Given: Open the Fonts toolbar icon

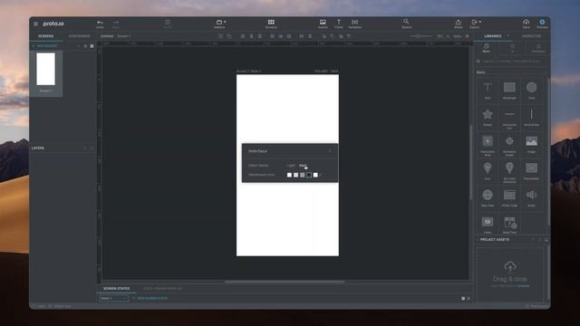Looking at the screenshot, I should coord(338,24).
